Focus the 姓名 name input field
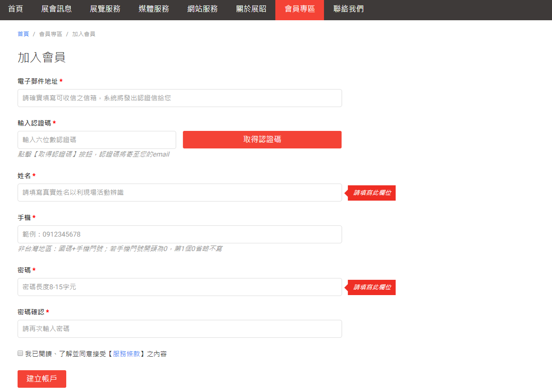 (x=180, y=193)
